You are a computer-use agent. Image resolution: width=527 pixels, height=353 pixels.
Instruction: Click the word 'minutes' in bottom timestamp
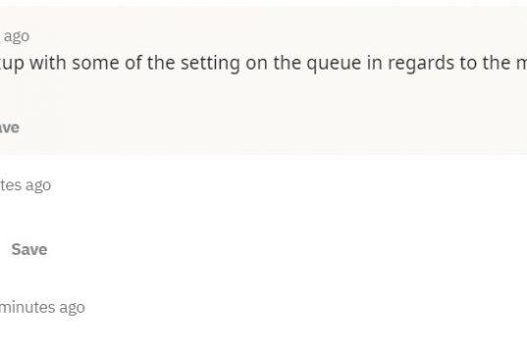click(26, 307)
